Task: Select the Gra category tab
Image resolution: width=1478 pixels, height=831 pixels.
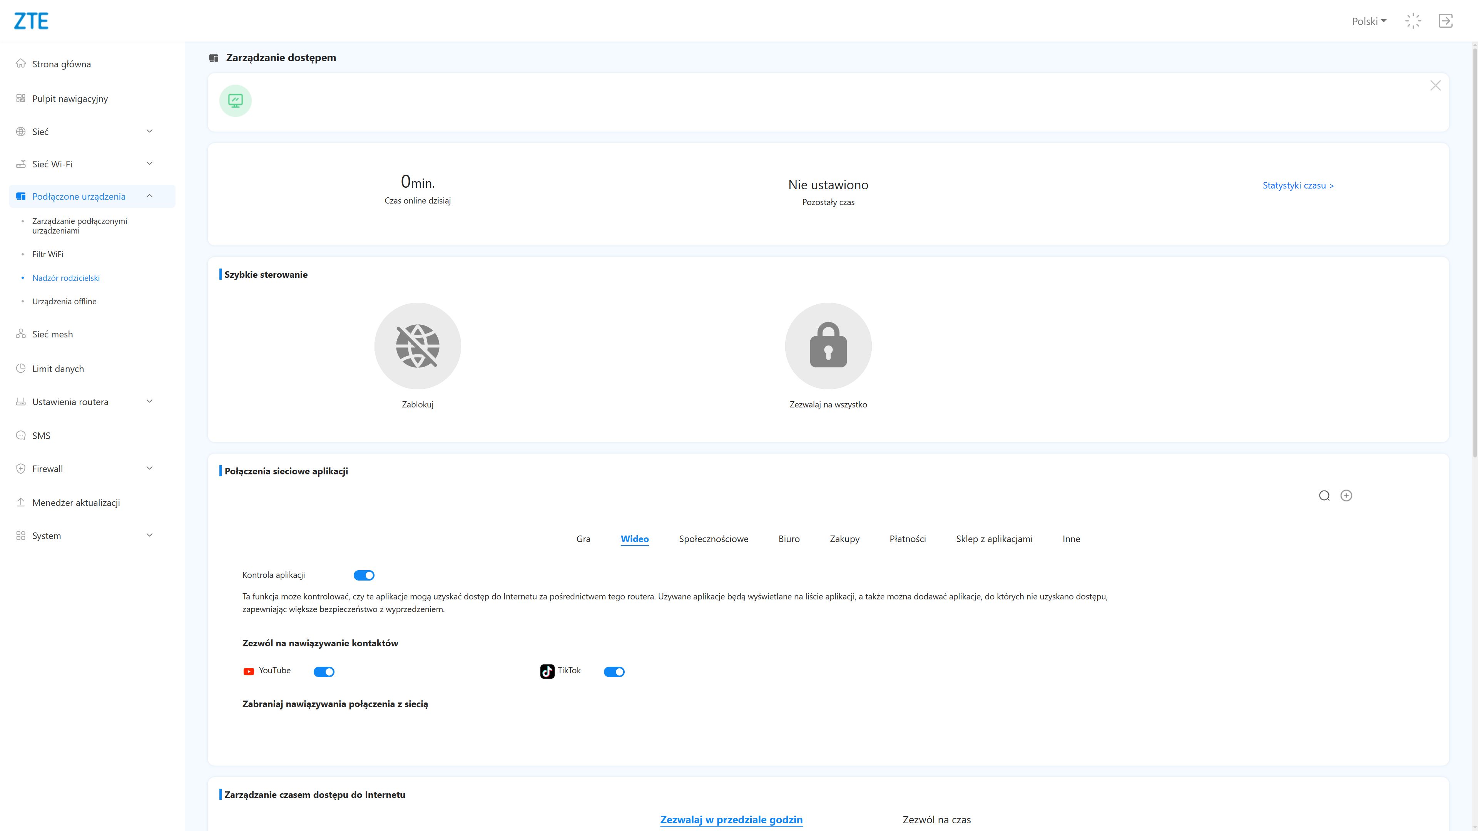Action: [583, 539]
